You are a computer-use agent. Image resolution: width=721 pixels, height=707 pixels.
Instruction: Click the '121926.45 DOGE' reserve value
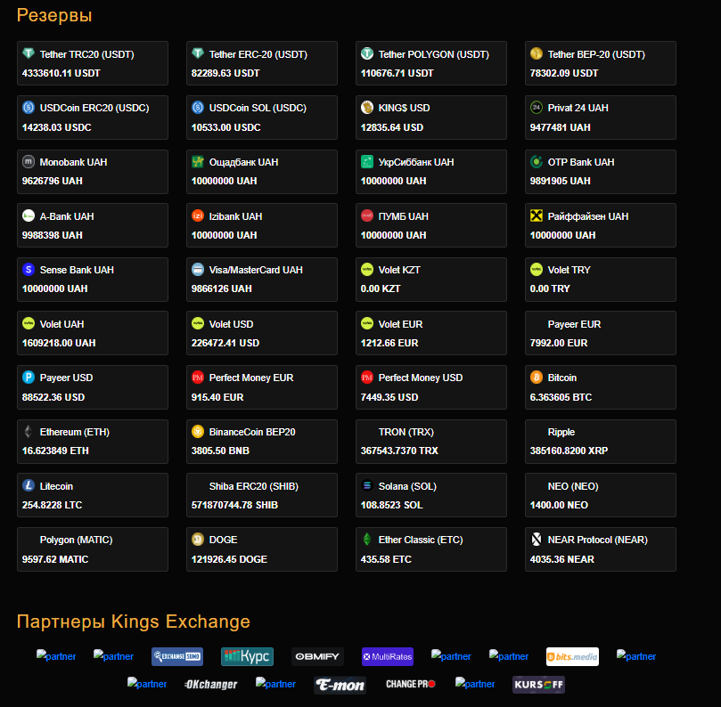[229, 559]
